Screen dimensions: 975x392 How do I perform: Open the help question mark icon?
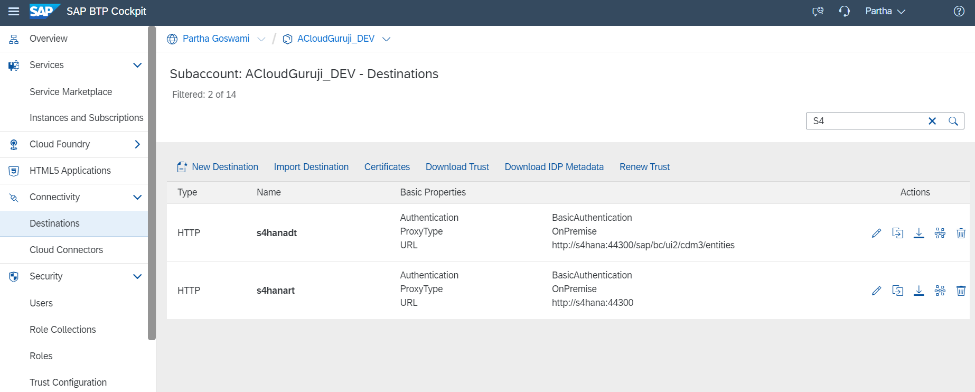pos(959,12)
